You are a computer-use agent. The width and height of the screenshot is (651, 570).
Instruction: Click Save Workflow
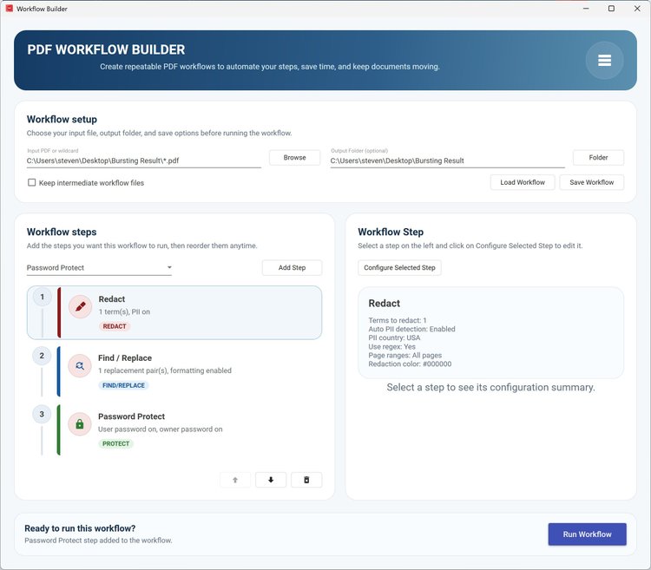pos(592,182)
